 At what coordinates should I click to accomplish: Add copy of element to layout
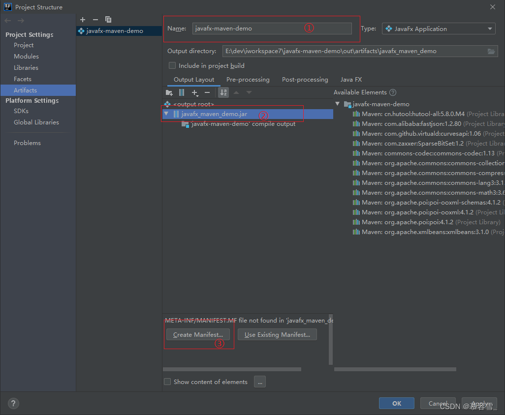(195, 92)
